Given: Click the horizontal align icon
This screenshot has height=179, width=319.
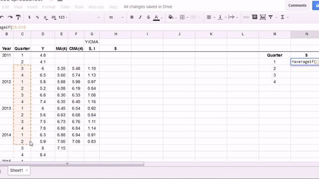Looking at the screenshot, I should point(209,17).
